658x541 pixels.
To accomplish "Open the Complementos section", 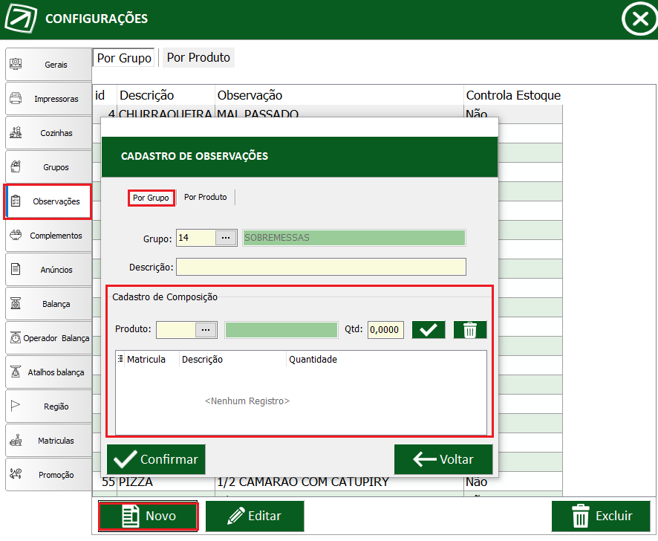I will click(49, 236).
